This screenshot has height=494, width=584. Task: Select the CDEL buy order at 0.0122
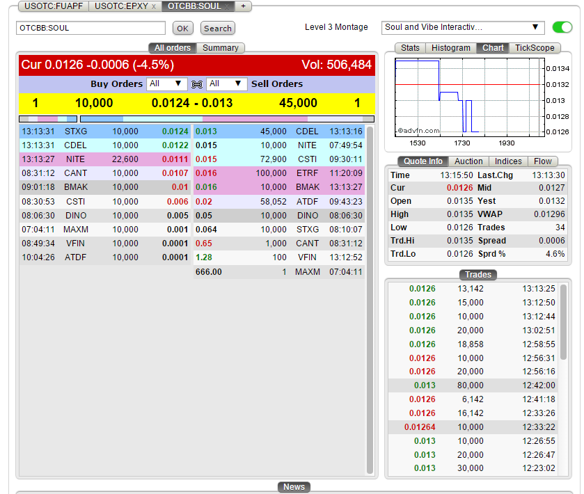point(105,145)
